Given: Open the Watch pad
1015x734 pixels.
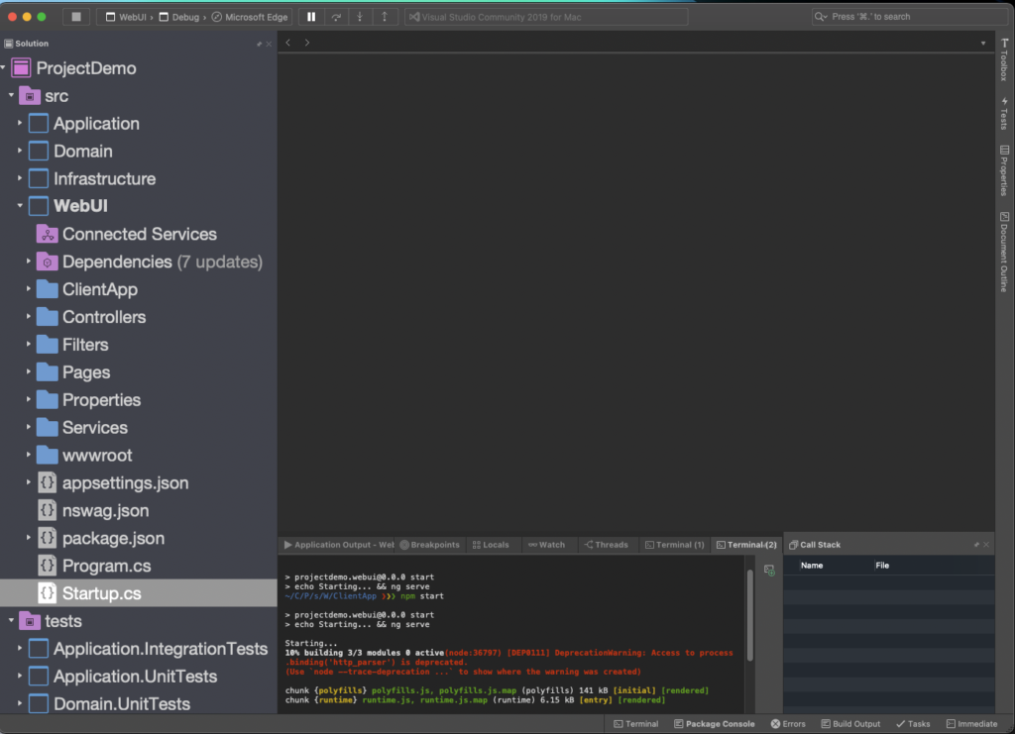Looking at the screenshot, I should pyautogui.click(x=549, y=544).
